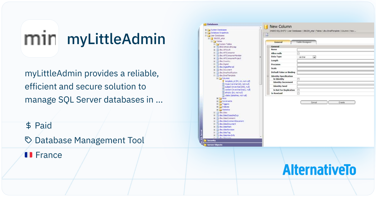
Task: Select the dbo.IdeaDocument tree row
Action: pyautogui.click(x=227, y=124)
